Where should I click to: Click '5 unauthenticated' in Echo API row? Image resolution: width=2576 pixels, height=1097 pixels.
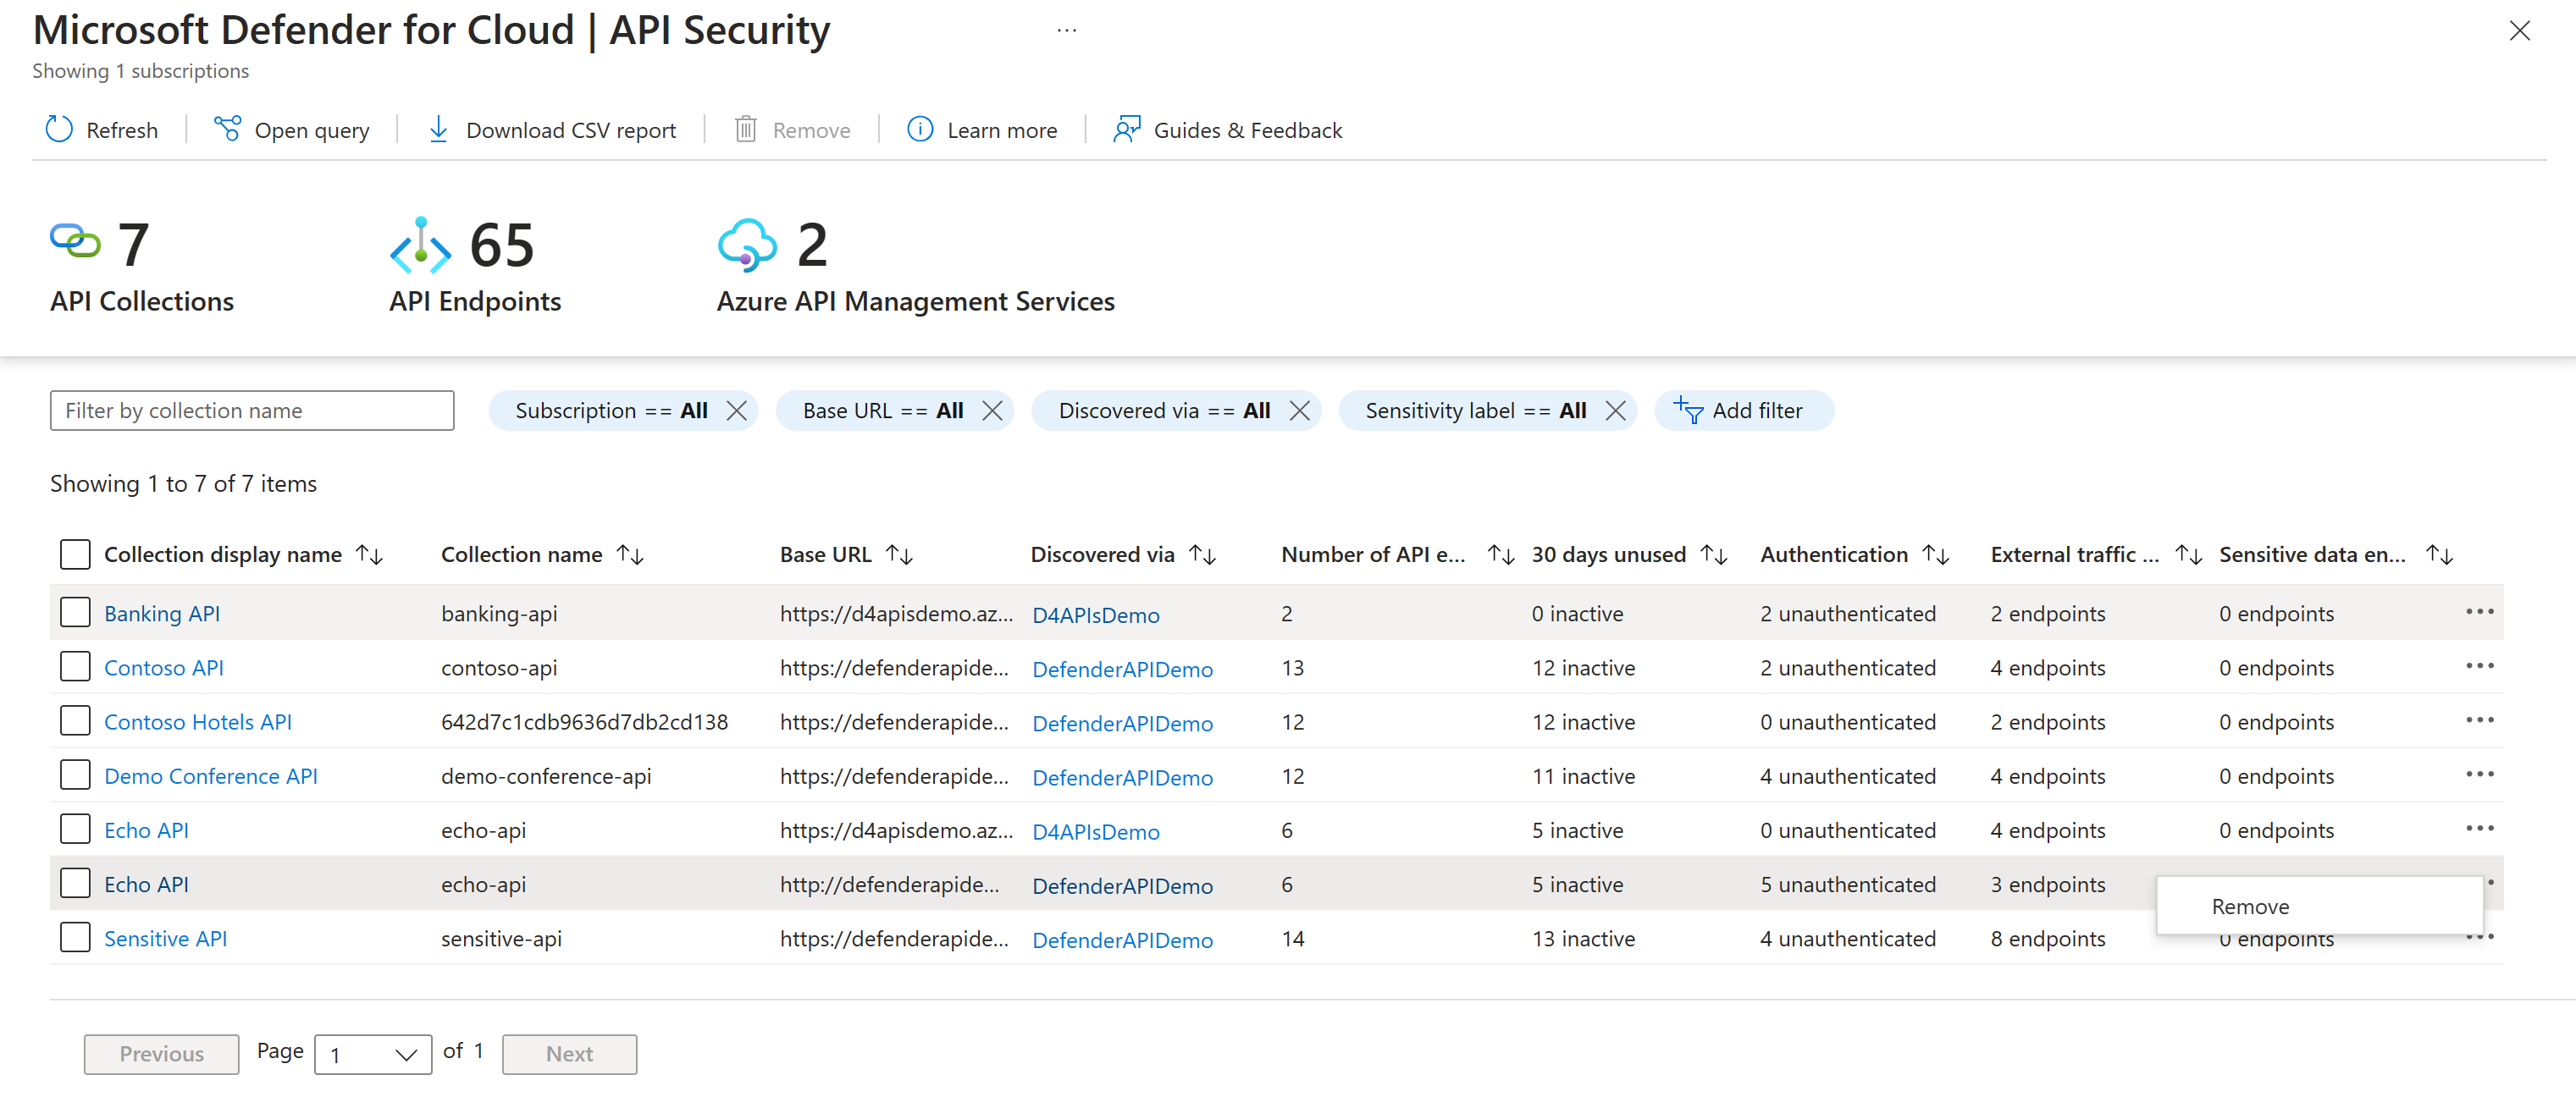point(1848,884)
